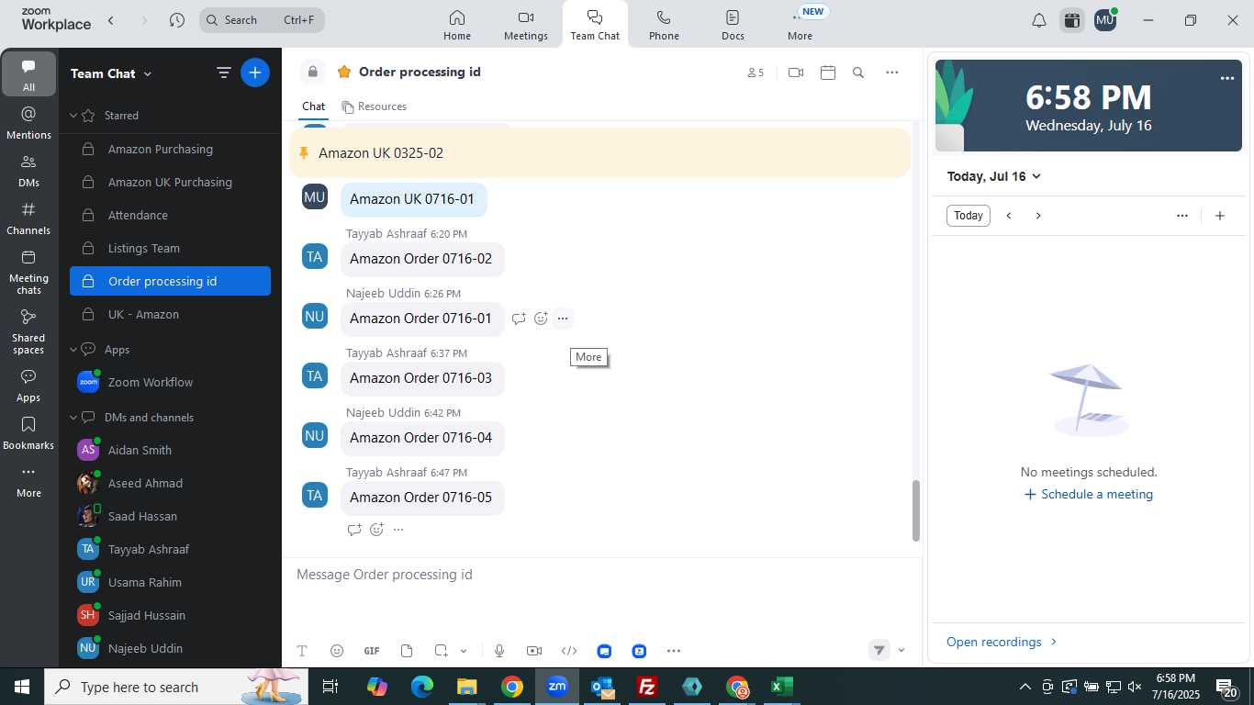The width and height of the screenshot is (1254, 705).
Task: Click the chat filter icon
Action: pos(223,73)
